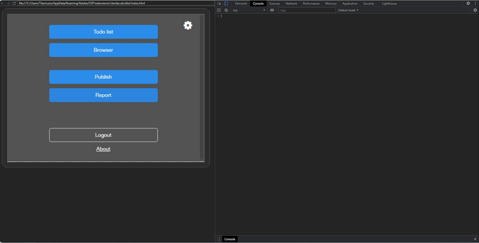Switch to the Security tab

pyautogui.click(x=369, y=4)
